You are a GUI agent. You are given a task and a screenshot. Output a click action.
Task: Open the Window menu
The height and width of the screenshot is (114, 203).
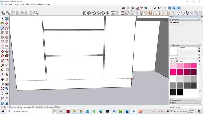[34, 4]
